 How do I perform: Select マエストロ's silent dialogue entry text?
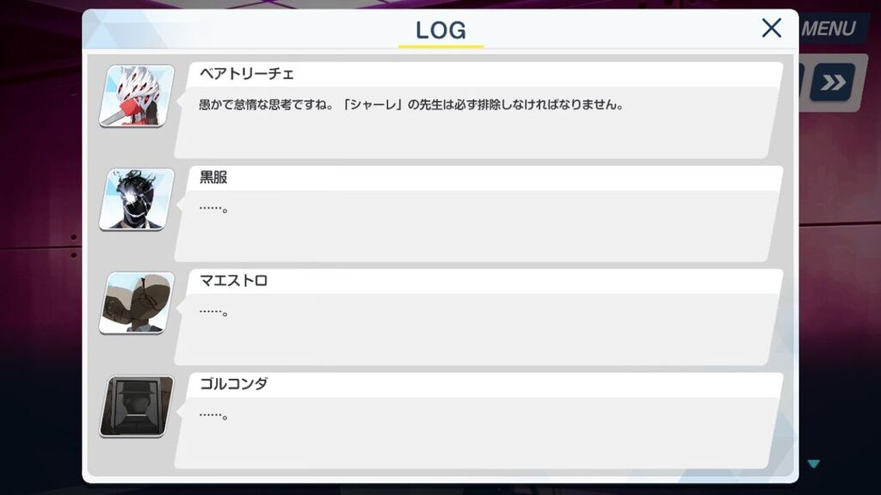(x=213, y=312)
